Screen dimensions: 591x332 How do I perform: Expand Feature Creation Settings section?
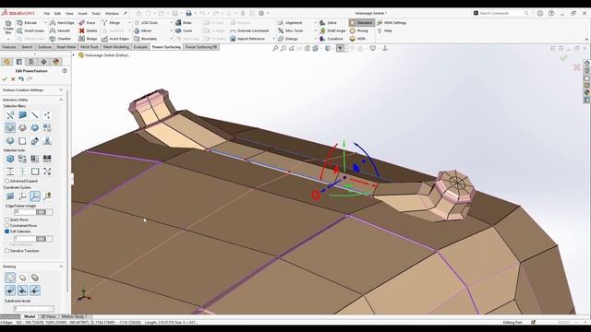tap(61, 90)
